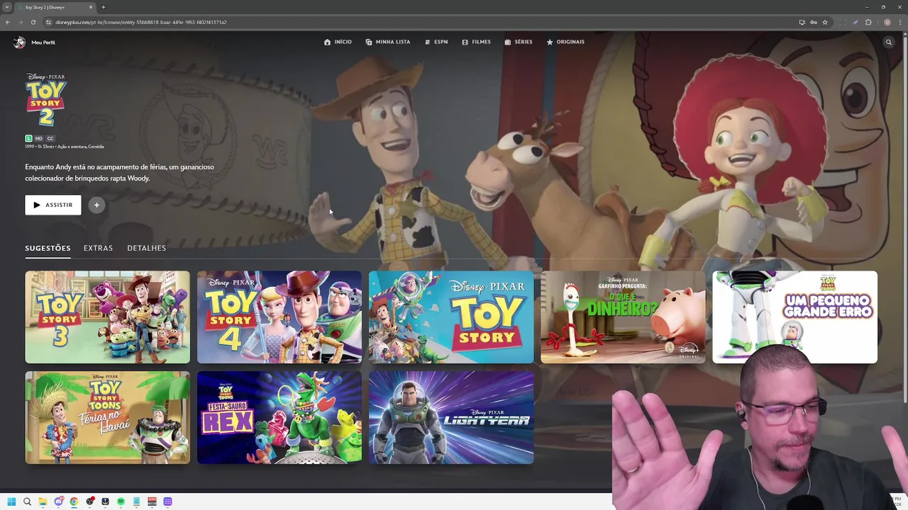Open the Lightyear thumbnail

451,418
